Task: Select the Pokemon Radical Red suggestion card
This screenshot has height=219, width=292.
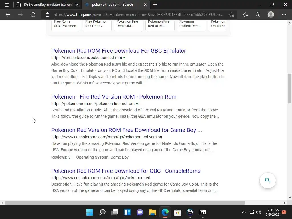Action: pyautogui.click(x=191, y=25)
